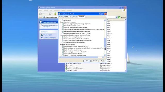The width and height of the screenshot is (165, 92).
Task: Click OK in Java Control Panel
Action: (x=87, y=61)
